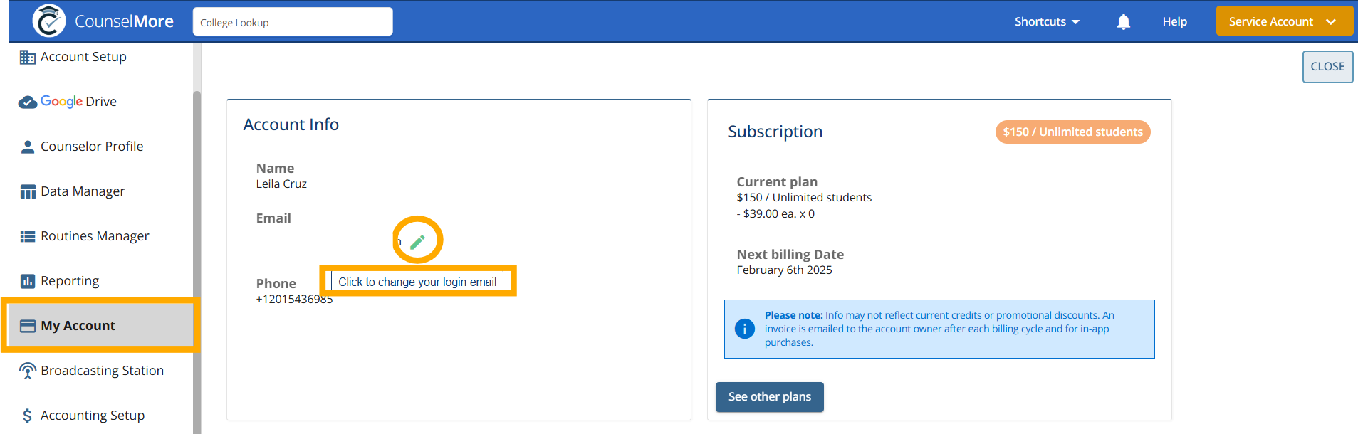The image size is (1358, 434).
Task: Open the notifications bell
Action: [1123, 22]
